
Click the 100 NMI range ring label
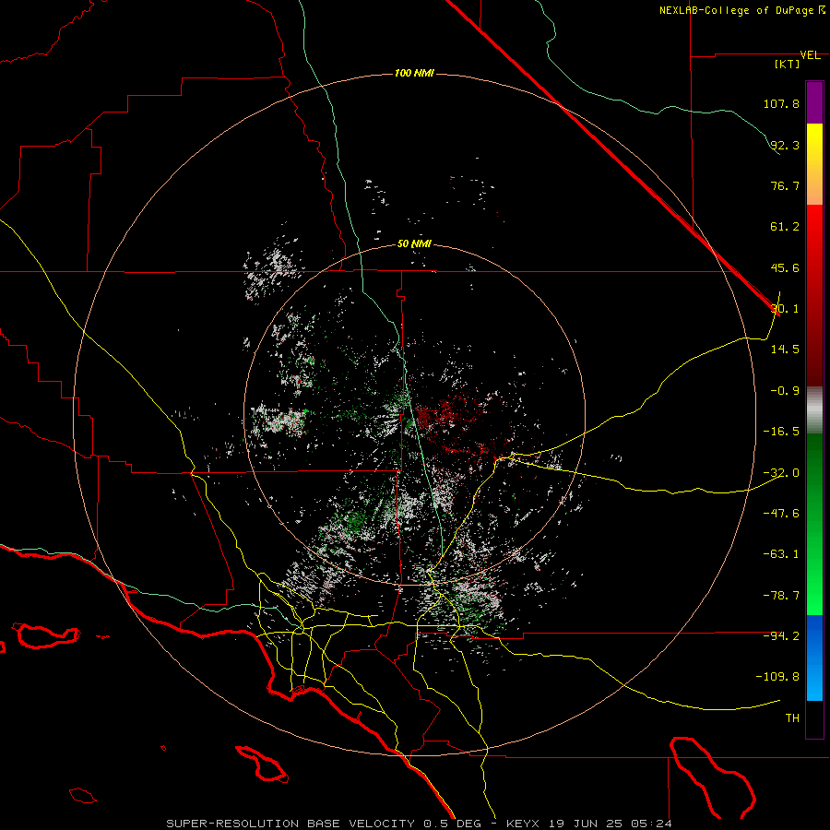point(414,73)
